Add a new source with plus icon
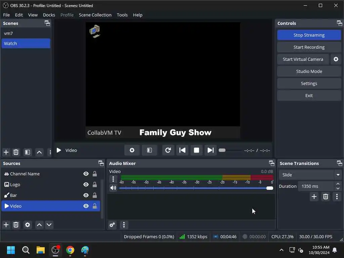Viewport: 344px width, 258px height. 6,225
